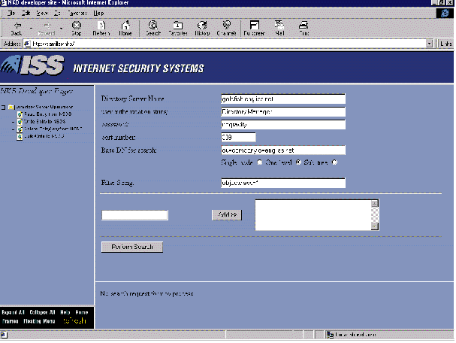
Task: Click the Back toolbar icon
Action: pyautogui.click(x=17, y=28)
